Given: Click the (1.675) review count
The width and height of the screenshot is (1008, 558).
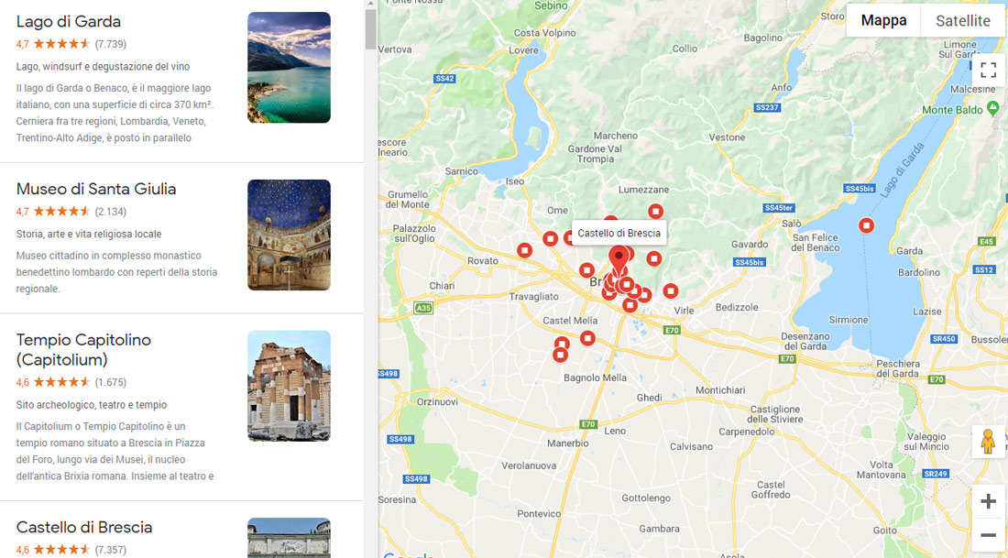Looking at the screenshot, I should (x=111, y=382).
